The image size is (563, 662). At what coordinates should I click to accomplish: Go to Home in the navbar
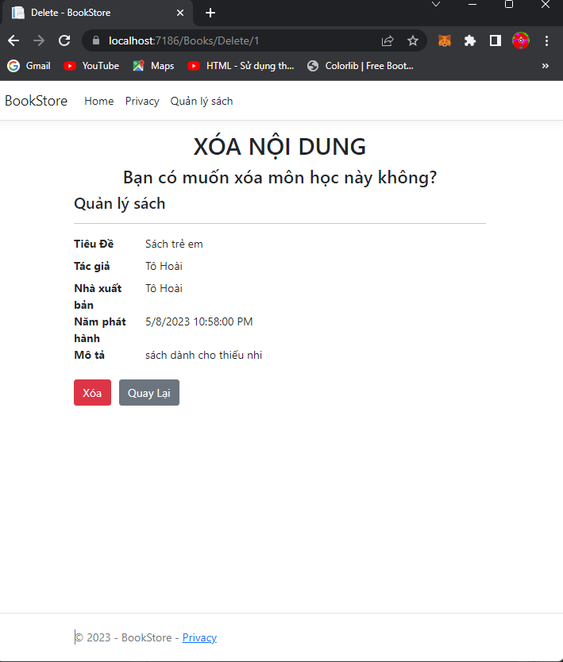(x=99, y=101)
